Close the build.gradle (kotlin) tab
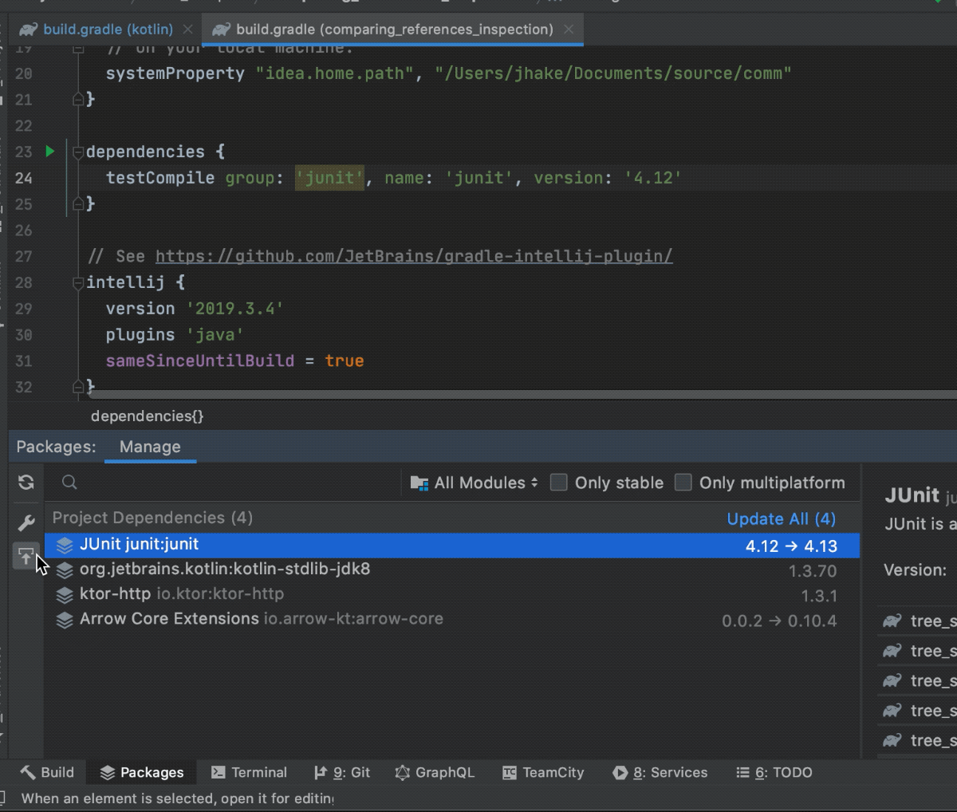 [187, 30]
